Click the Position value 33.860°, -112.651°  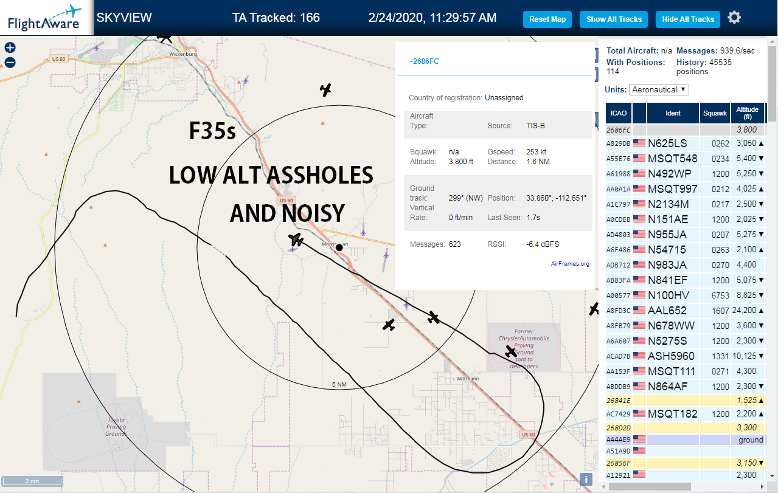coord(557,198)
